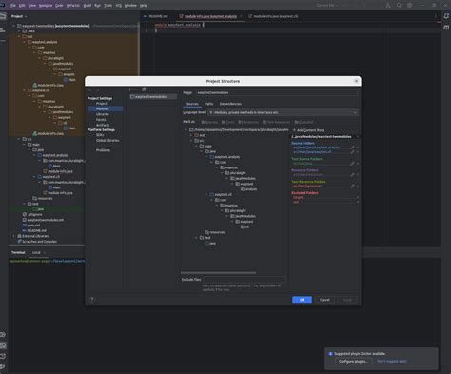This screenshot has height=374, width=451.
Task: Cancel the Project Structure dialog
Action: [x=324, y=300]
